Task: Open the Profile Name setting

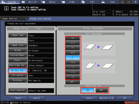Action: point(18,40)
